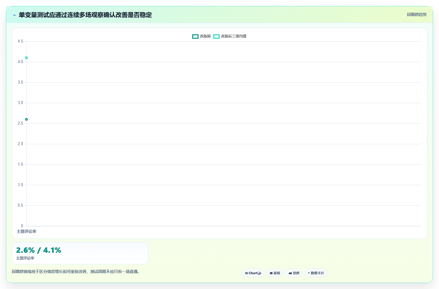Click the Chart.js tag
This screenshot has height=289, width=439.
[x=253, y=273]
